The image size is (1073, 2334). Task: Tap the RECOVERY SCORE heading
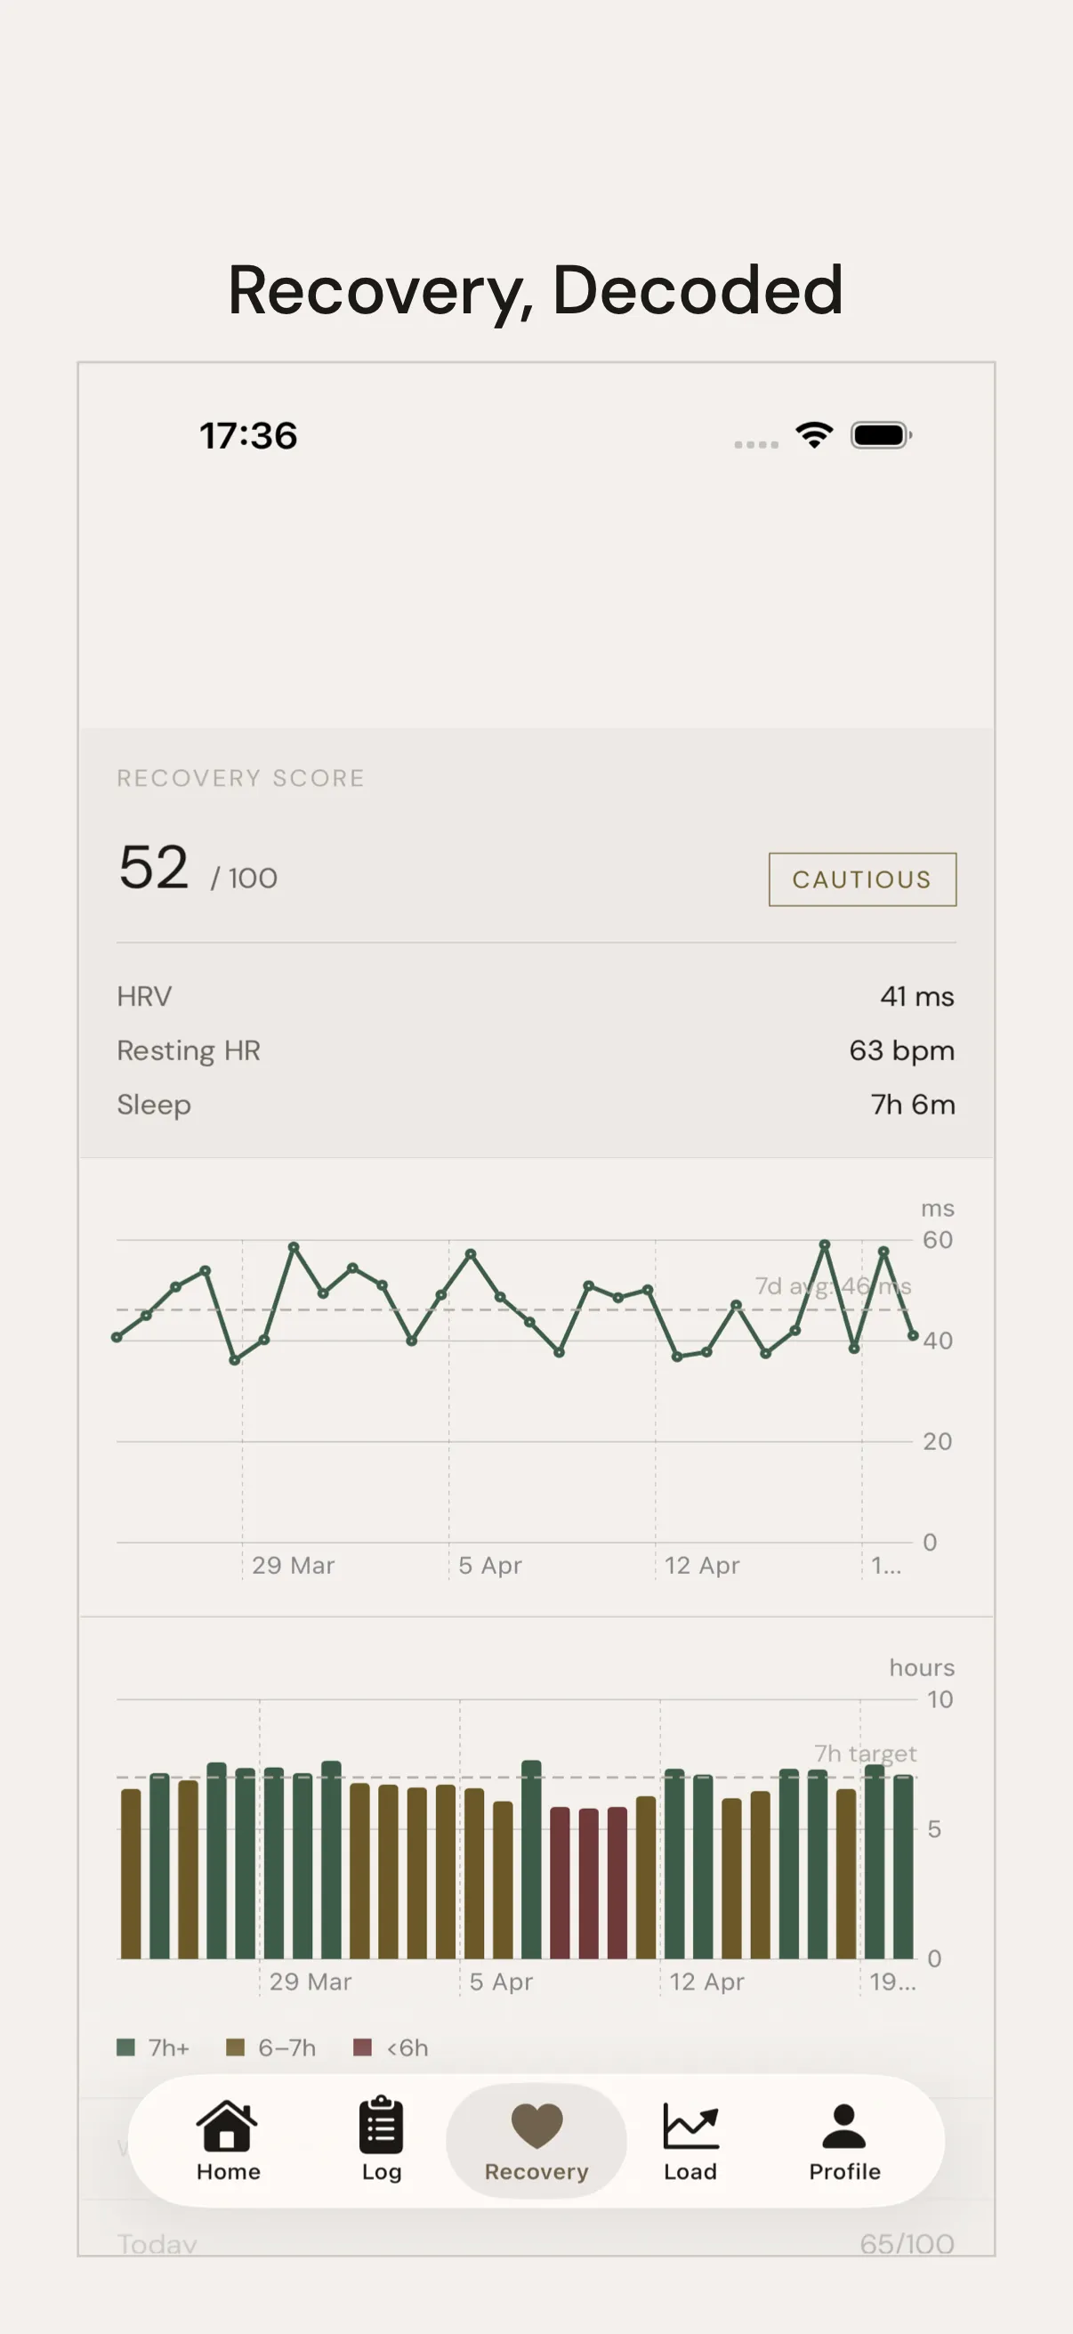click(x=240, y=778)
